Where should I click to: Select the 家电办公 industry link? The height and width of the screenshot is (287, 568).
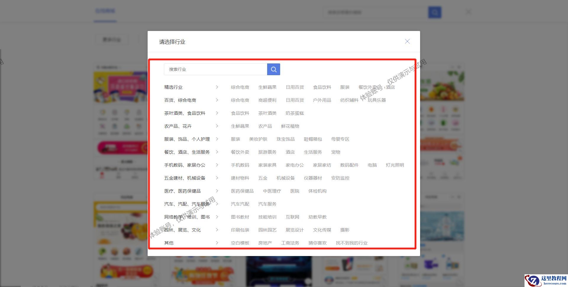pos(295,165)
